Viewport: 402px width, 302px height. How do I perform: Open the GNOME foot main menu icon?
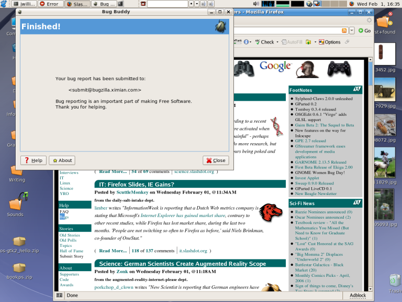[x=4, y=4]
